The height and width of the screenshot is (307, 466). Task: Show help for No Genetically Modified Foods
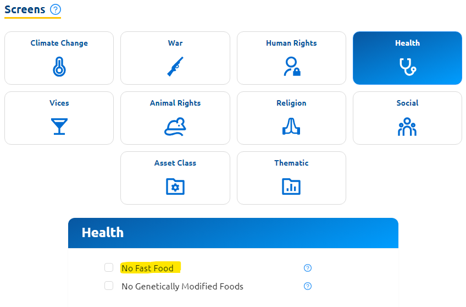[x=308, y=286]
